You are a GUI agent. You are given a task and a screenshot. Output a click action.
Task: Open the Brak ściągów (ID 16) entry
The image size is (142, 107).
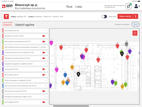(25, 102)
